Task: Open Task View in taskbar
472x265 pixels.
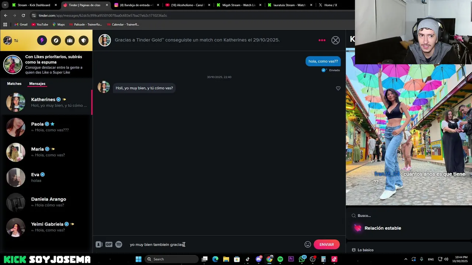Action: (x=205, y=259)
